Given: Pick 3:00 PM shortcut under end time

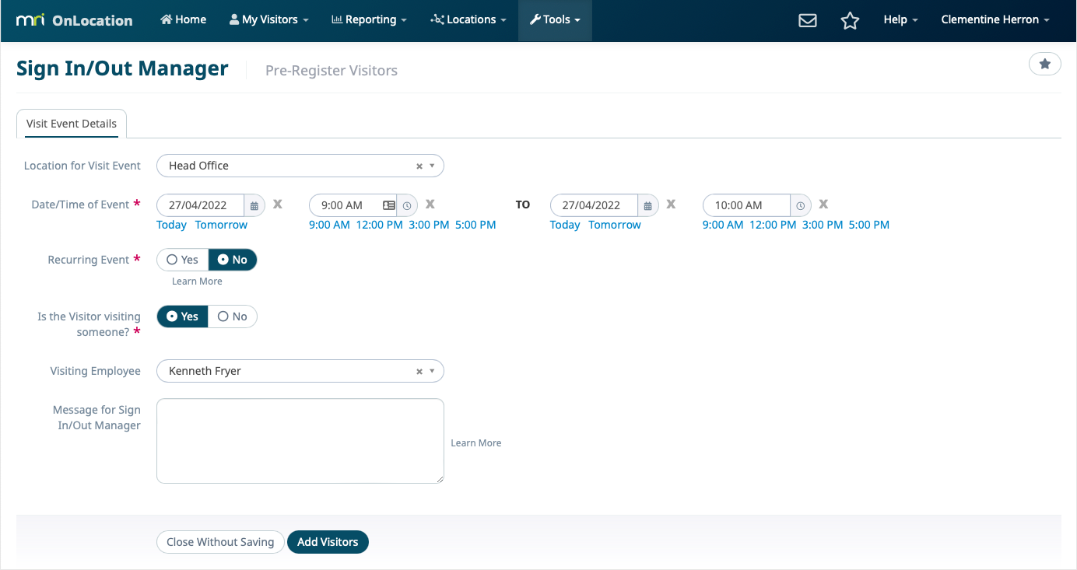Looking at the screenshot, I should tap(823, 225).
